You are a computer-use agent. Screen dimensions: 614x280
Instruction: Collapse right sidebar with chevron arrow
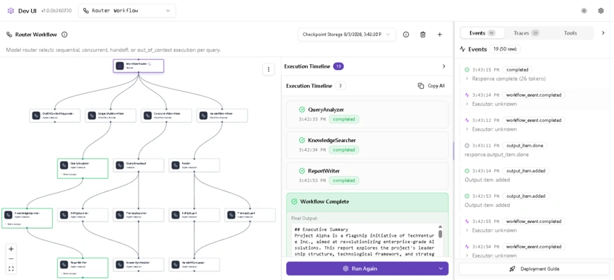point(603,33)
